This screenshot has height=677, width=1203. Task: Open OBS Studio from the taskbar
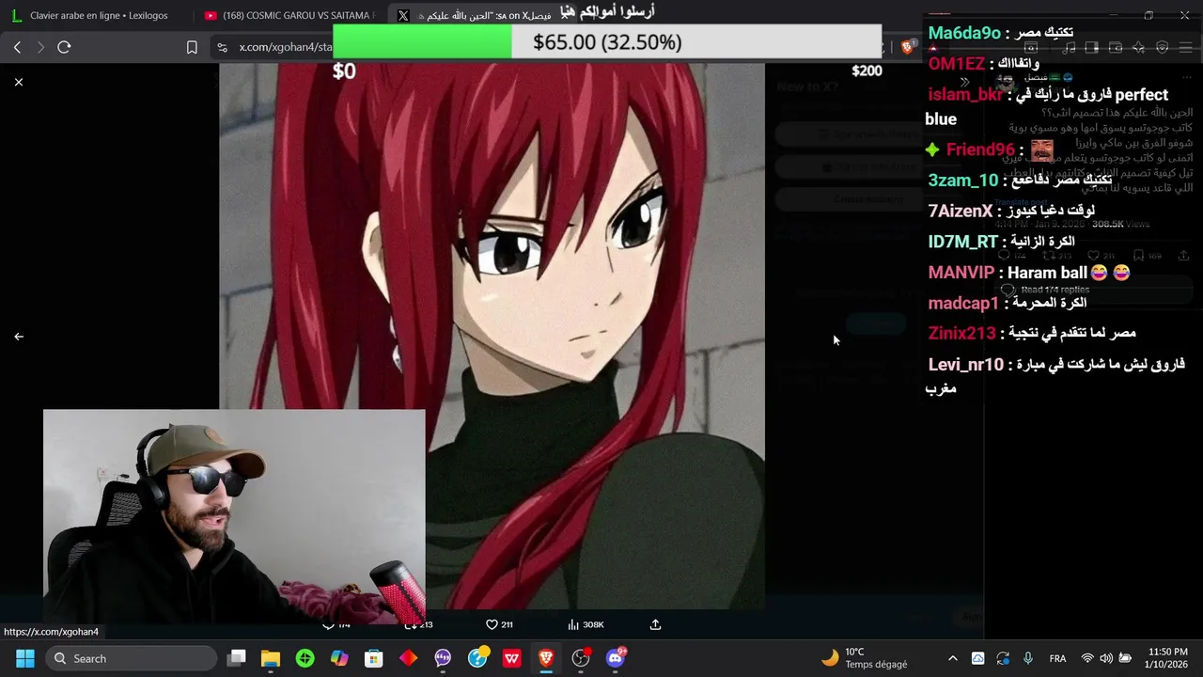581,658
